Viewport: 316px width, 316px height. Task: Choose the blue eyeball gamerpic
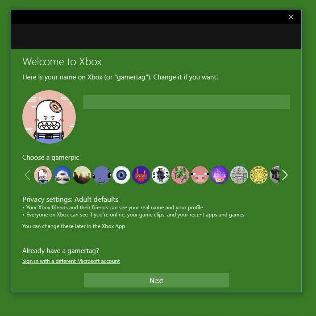coord(121,175)
